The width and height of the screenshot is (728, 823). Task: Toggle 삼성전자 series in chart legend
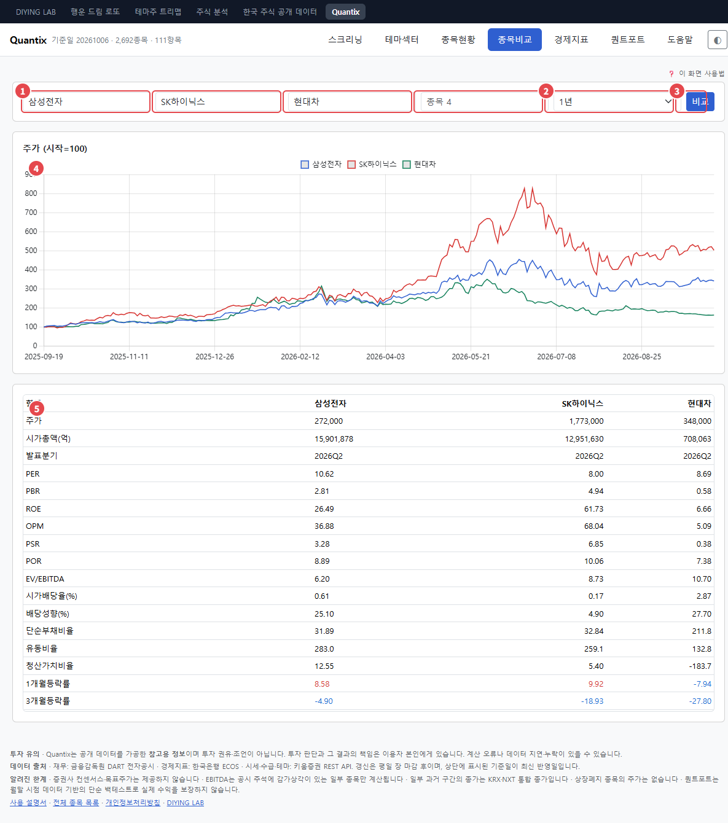(321, 165)
